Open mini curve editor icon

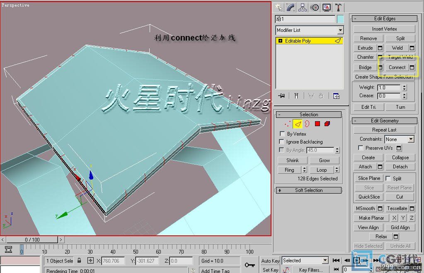tap(8, 249)
